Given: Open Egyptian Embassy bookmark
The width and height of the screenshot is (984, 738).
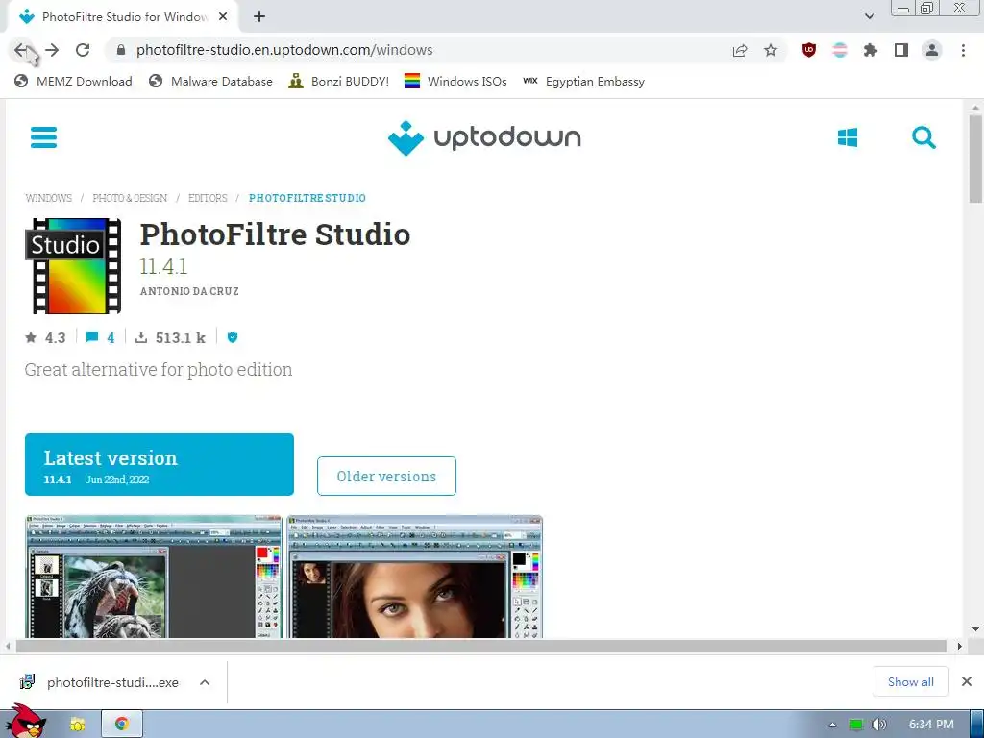Looking at the screenshot, I should point(583,81).
